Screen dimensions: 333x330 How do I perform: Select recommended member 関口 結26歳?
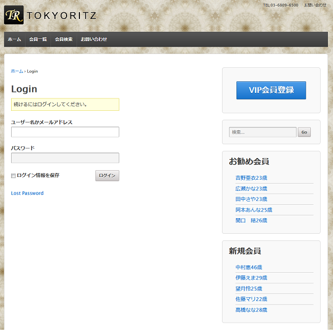251,220
